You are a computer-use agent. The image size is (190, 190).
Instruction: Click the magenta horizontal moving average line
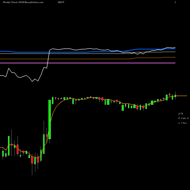pyautogui.click(x=88, y=63)
